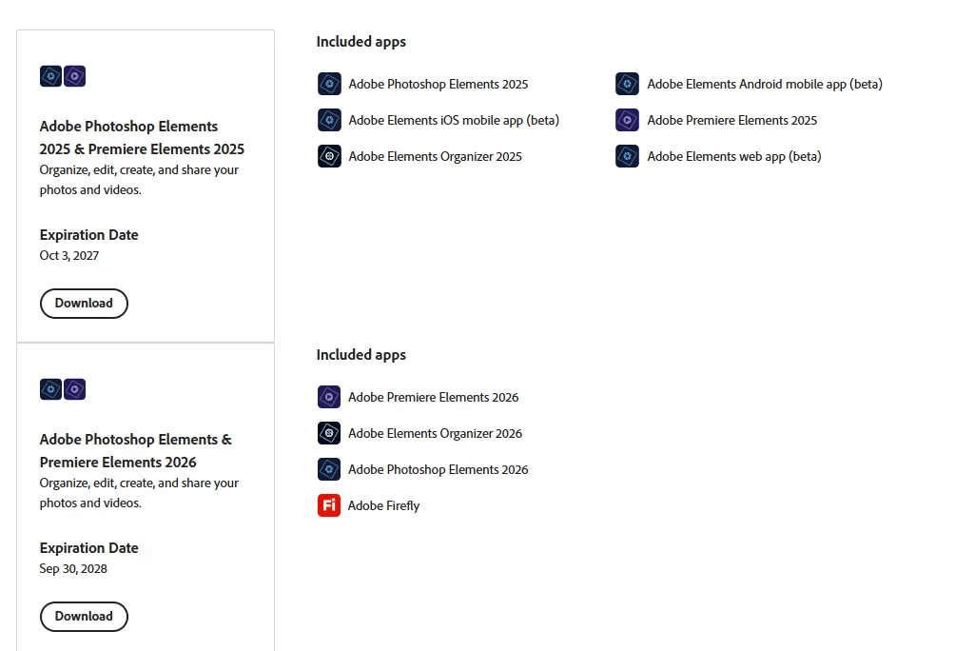955x651 pixels.
Task: Select the Adobe Elements Organizer 2026 label
Action: click(x=435, y=433)
